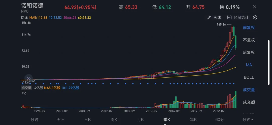Select 前复权 price adjustment mode
272x125 pixels.
pyautogui.click(x=249, y=28)
